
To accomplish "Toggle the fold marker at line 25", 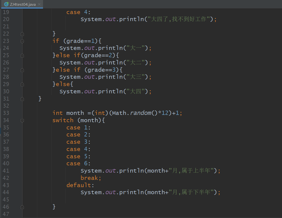I will [22, 56].
